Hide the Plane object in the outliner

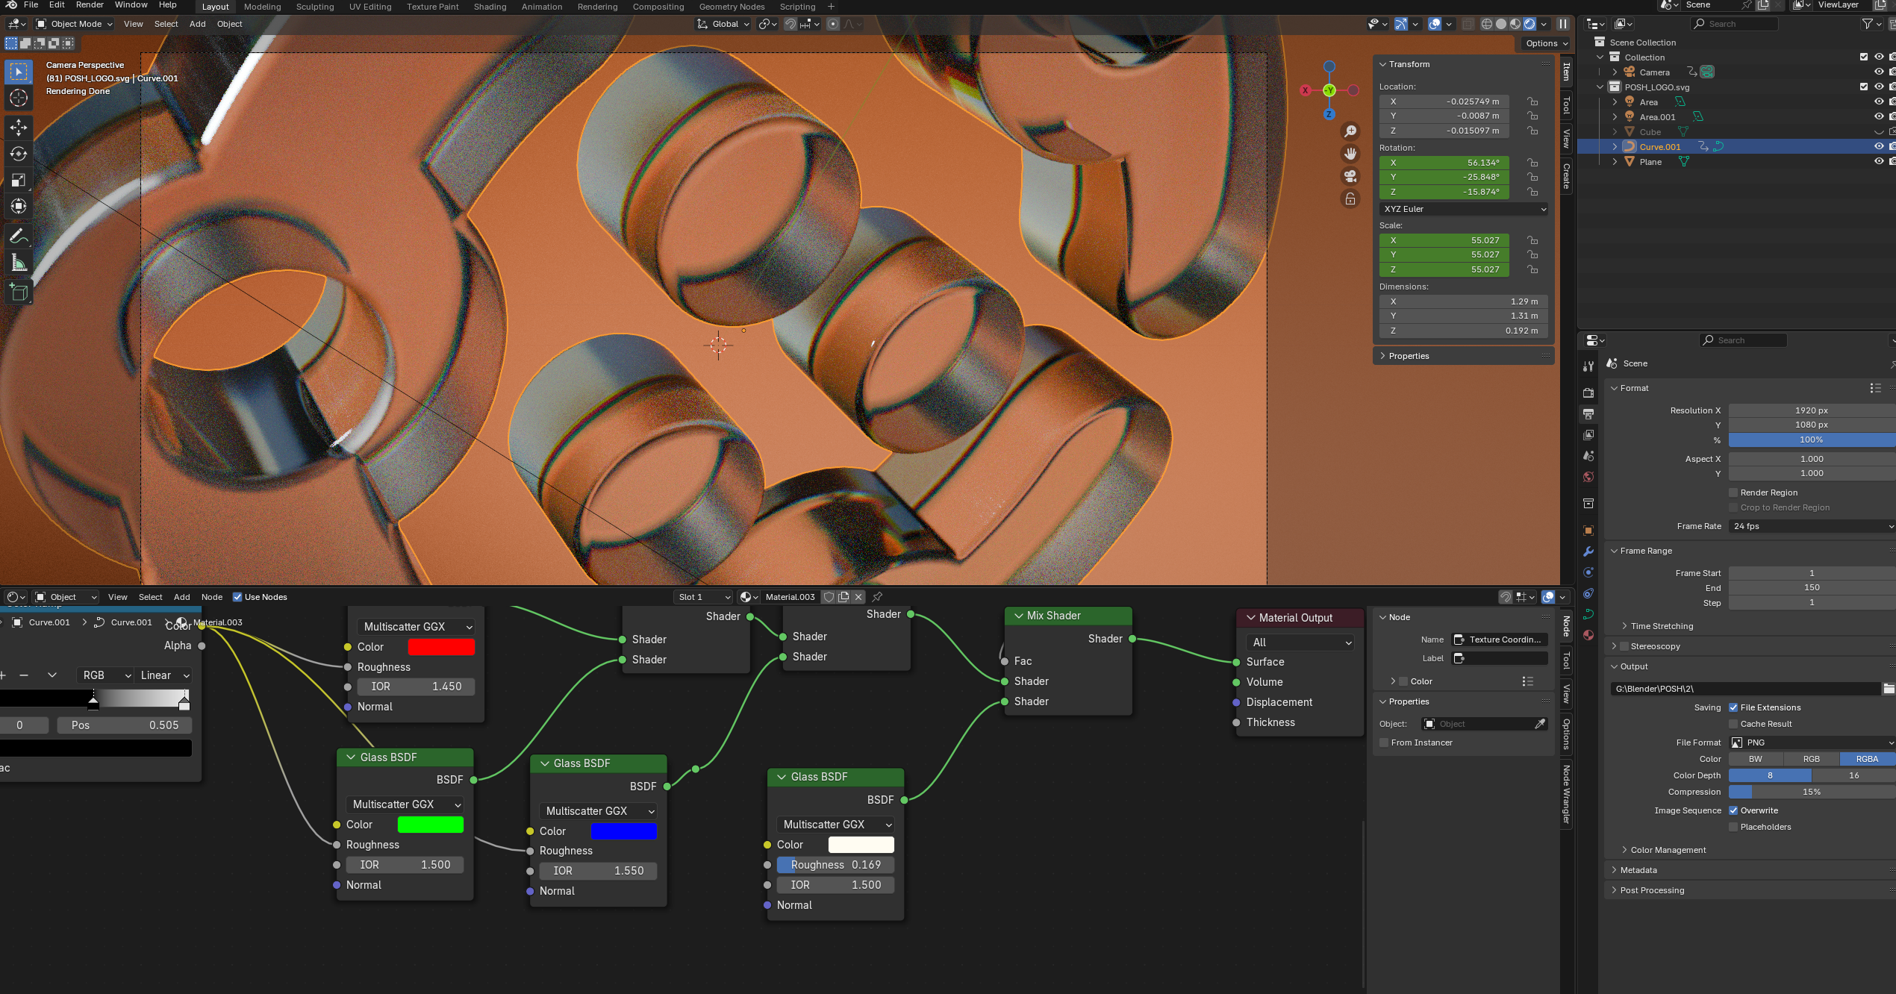[x=1879, y=162]
